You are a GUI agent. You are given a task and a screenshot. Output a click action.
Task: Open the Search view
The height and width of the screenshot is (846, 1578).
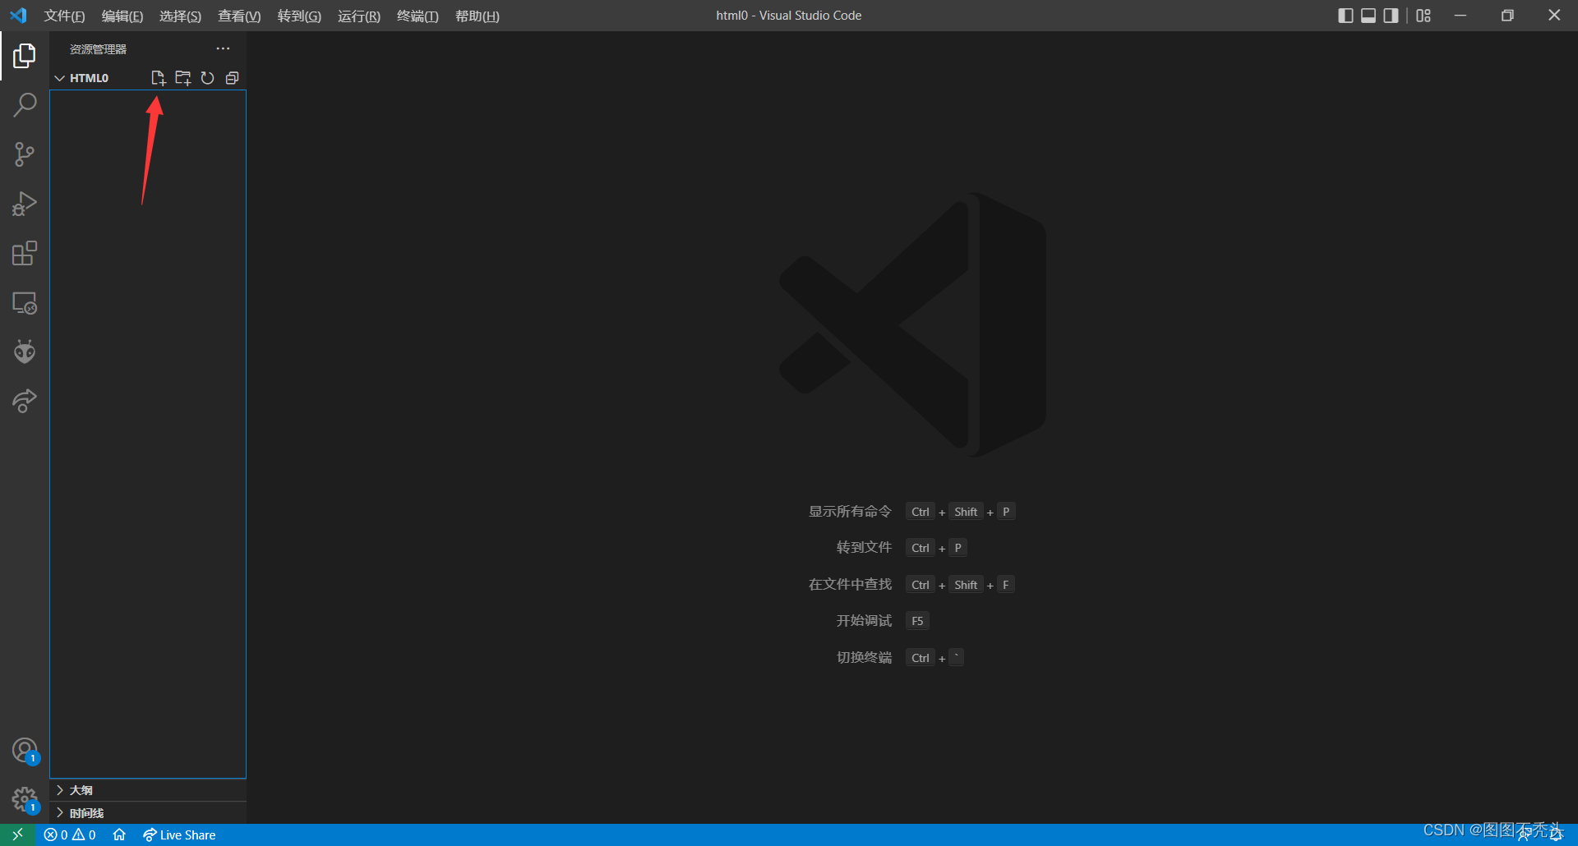click(25, 105)
